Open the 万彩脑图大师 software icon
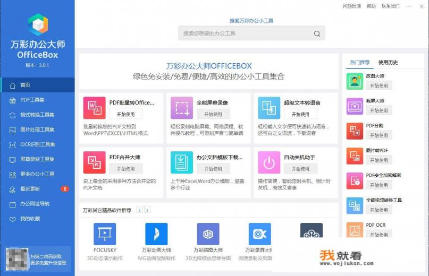 208,234
